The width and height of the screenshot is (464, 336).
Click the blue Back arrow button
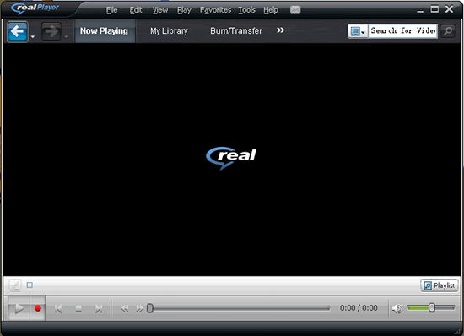coord(18,31)
